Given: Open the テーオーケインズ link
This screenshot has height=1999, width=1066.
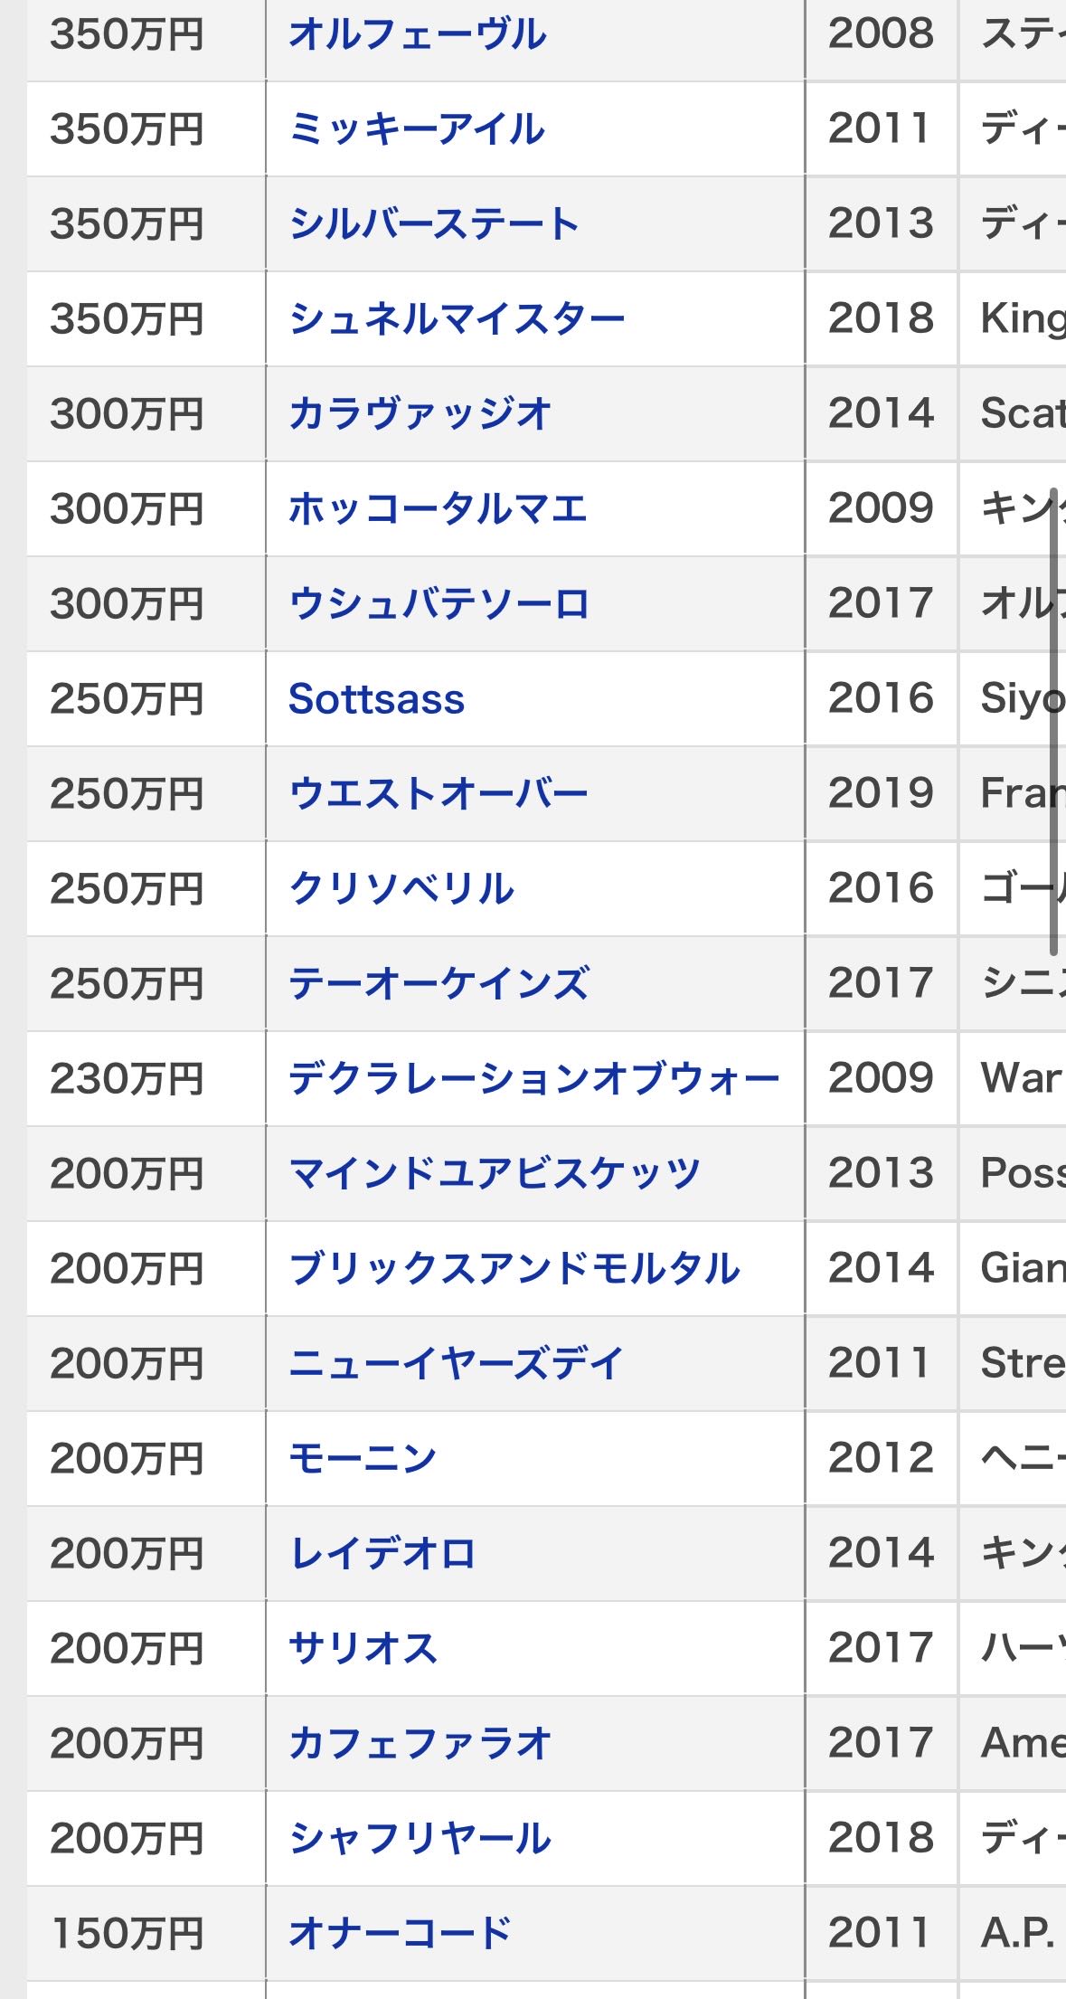Looking at the screenshot, I should pyautogui.click(x=439, y=984).
